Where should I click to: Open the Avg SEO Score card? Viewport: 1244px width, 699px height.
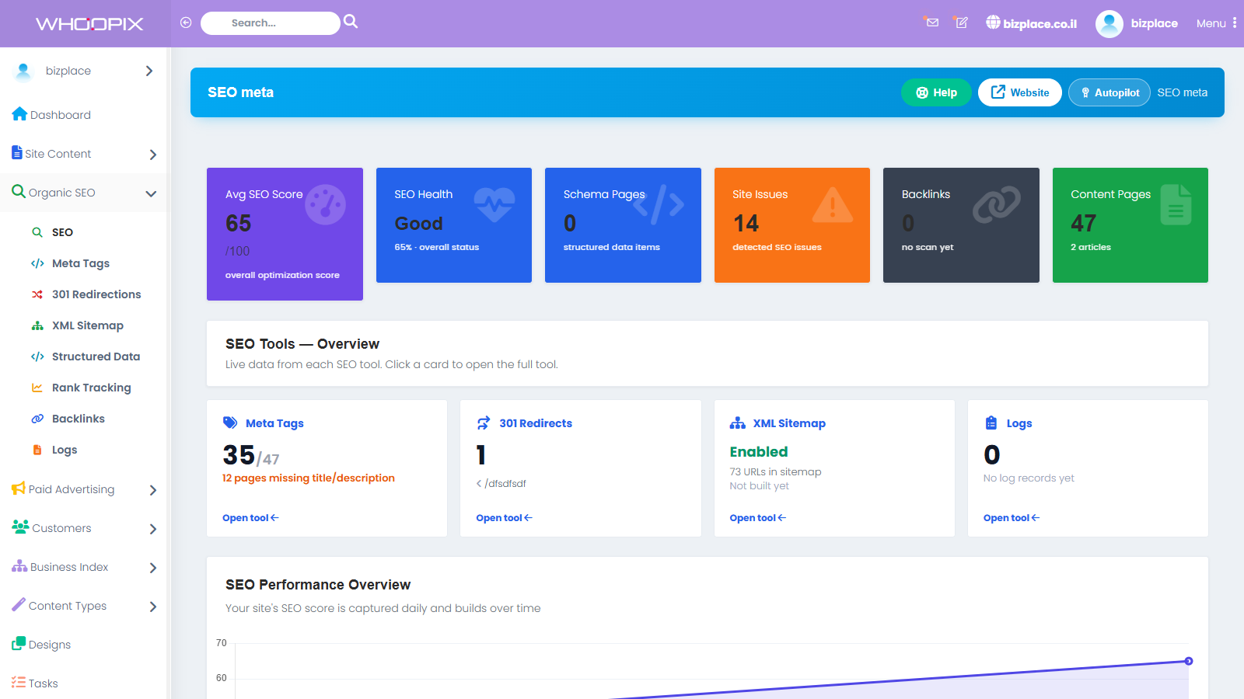(x=285, y=234)
